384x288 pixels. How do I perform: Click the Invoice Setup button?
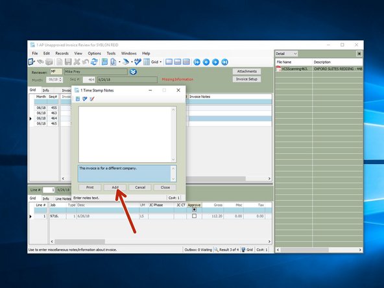pos(246,79)
